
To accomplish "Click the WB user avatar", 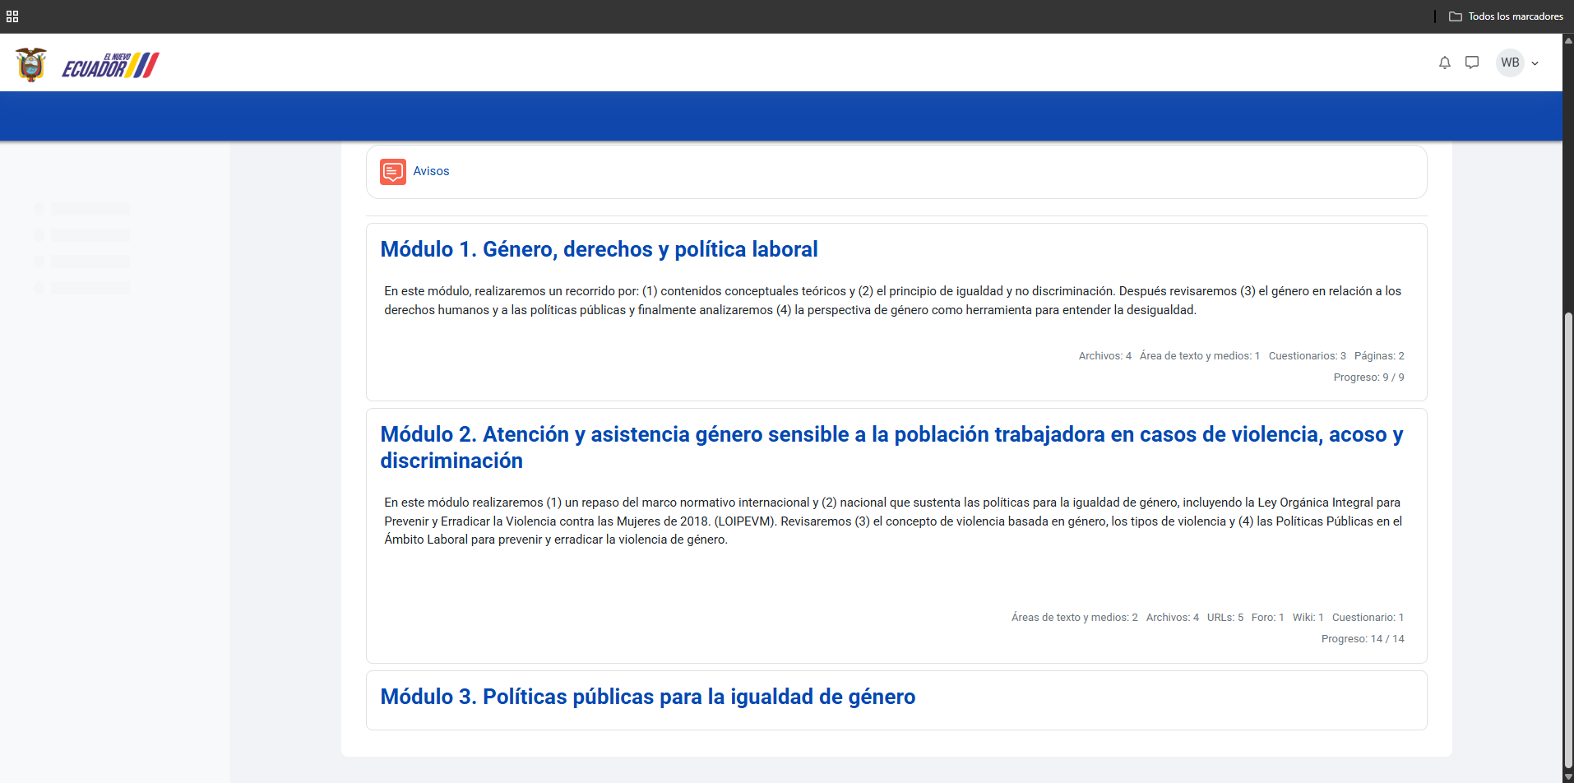I will (x=1510, y=63).
